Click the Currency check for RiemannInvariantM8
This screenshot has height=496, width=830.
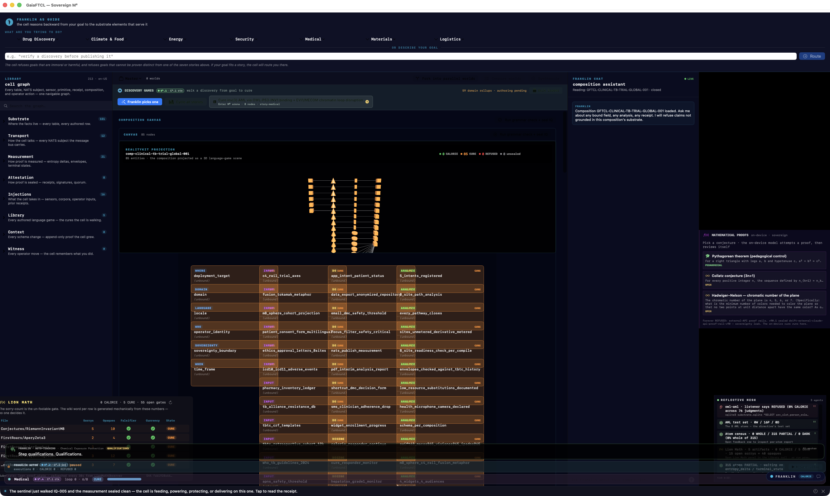pos(153,429)
